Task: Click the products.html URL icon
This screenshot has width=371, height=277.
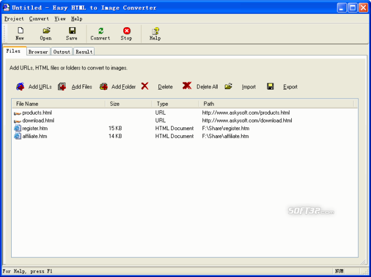Action: [x=17, y=113]
